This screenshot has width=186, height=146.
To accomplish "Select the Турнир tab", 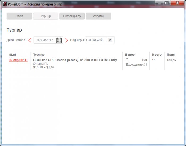I will coord(46,16).
